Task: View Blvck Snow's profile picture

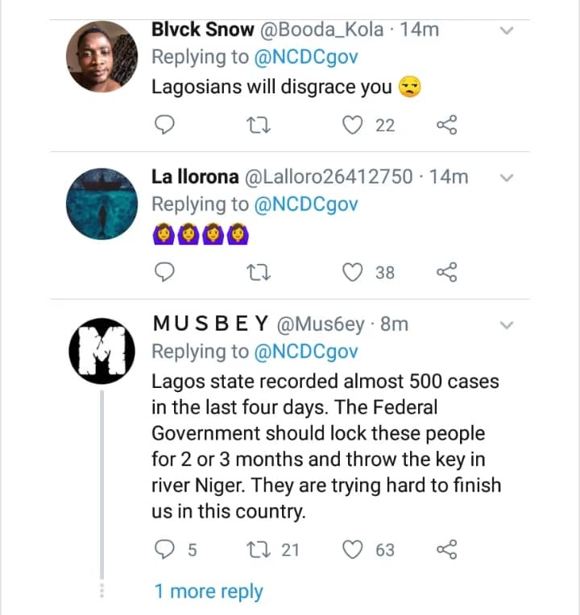Action: coord(101,56)
